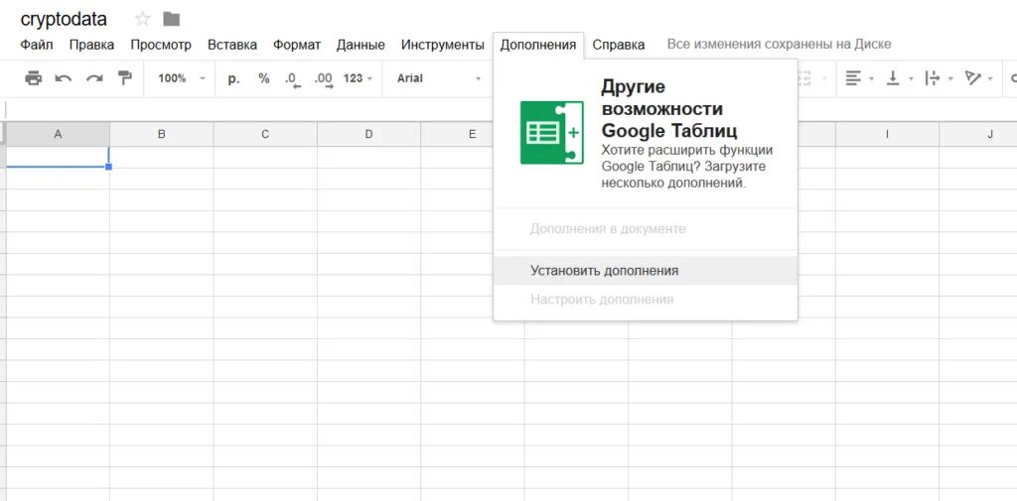Open the Формат menu
Viewport: 1017px width, 501px height.
tap(296, 45)
